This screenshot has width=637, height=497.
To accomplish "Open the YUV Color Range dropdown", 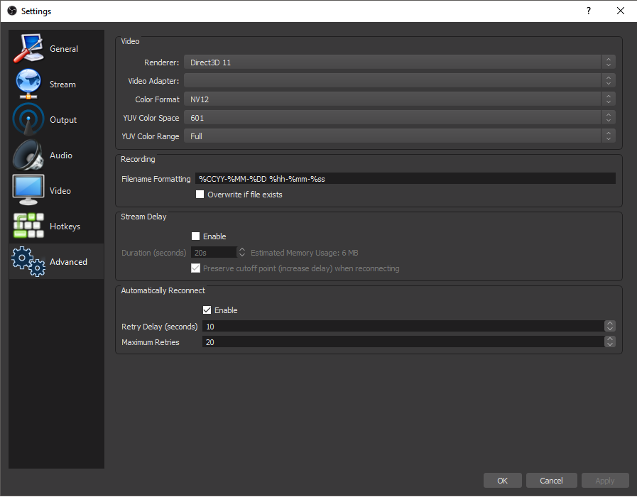I will point(400,136).
